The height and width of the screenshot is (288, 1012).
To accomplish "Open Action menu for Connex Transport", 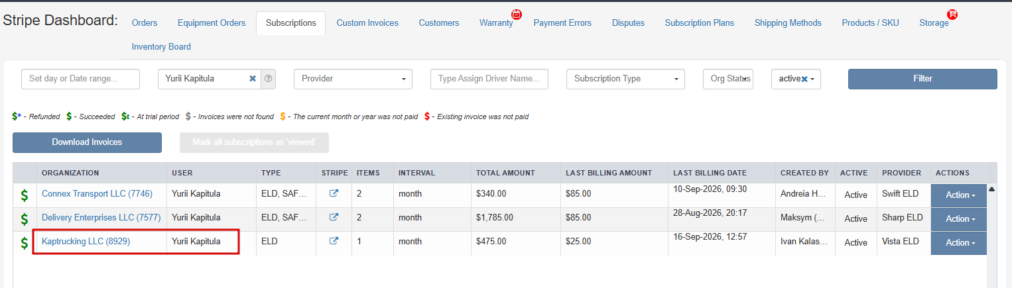I will [959, 195].
